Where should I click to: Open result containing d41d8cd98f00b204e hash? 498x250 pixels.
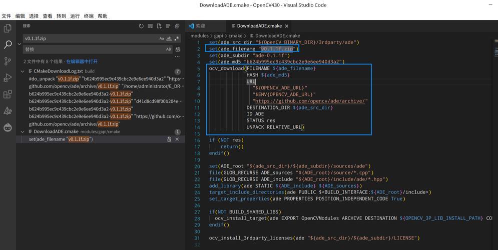tap(107, 101)
